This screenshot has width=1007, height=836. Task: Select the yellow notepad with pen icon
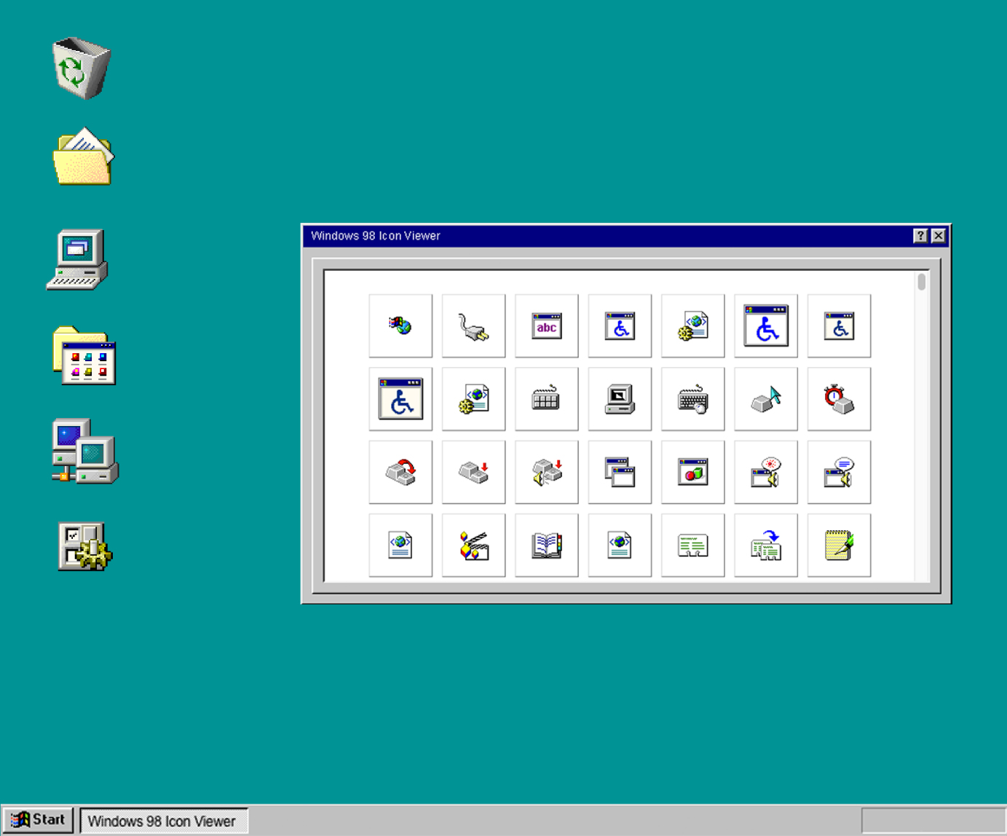(x=839, y=545)
